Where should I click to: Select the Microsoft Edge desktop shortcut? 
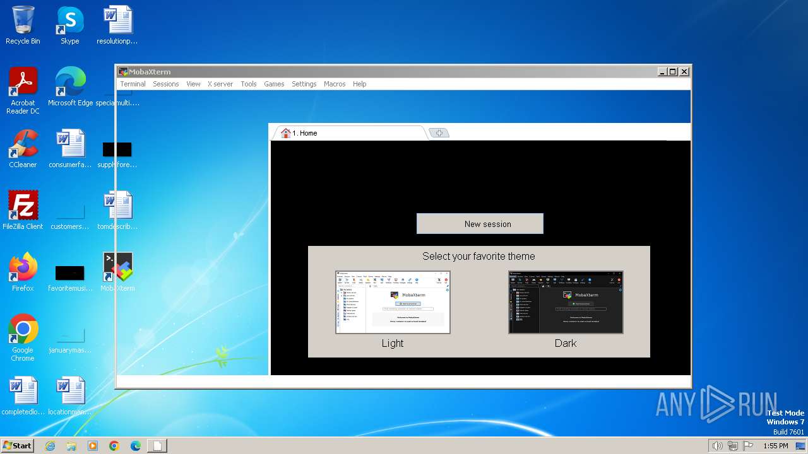coord(70,87)
